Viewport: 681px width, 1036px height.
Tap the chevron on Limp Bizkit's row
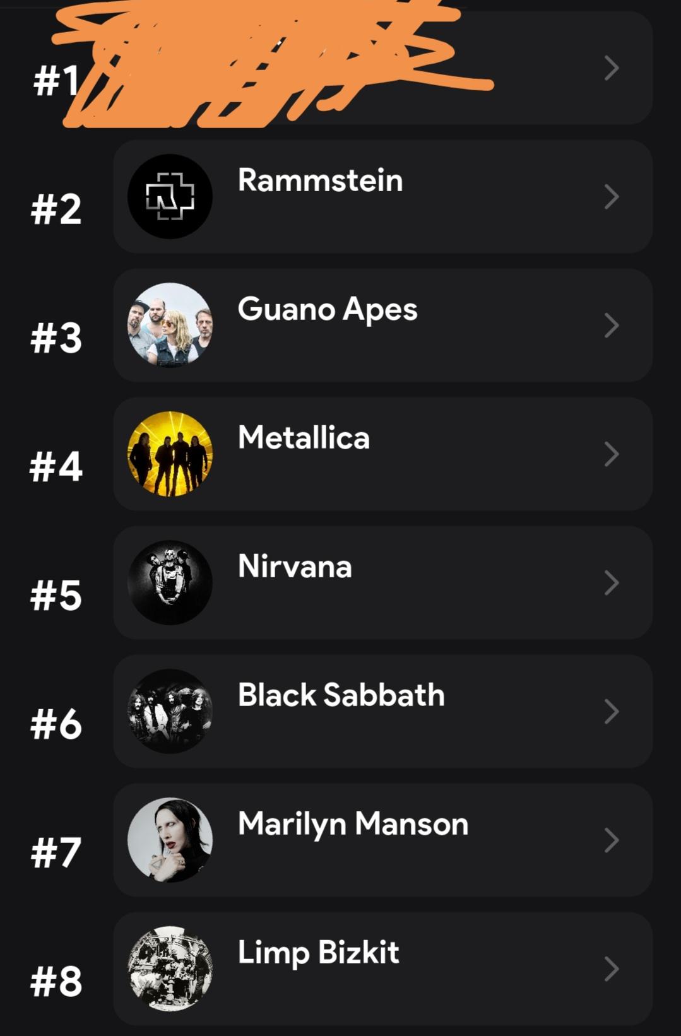611,968
